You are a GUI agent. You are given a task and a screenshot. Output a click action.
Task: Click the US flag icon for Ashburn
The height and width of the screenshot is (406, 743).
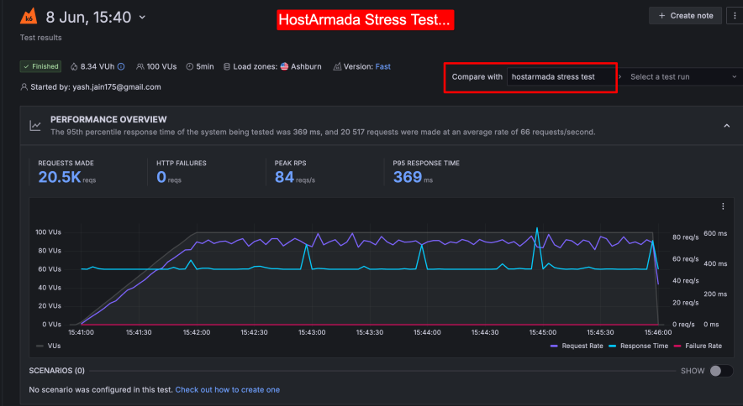pos(284,67)
